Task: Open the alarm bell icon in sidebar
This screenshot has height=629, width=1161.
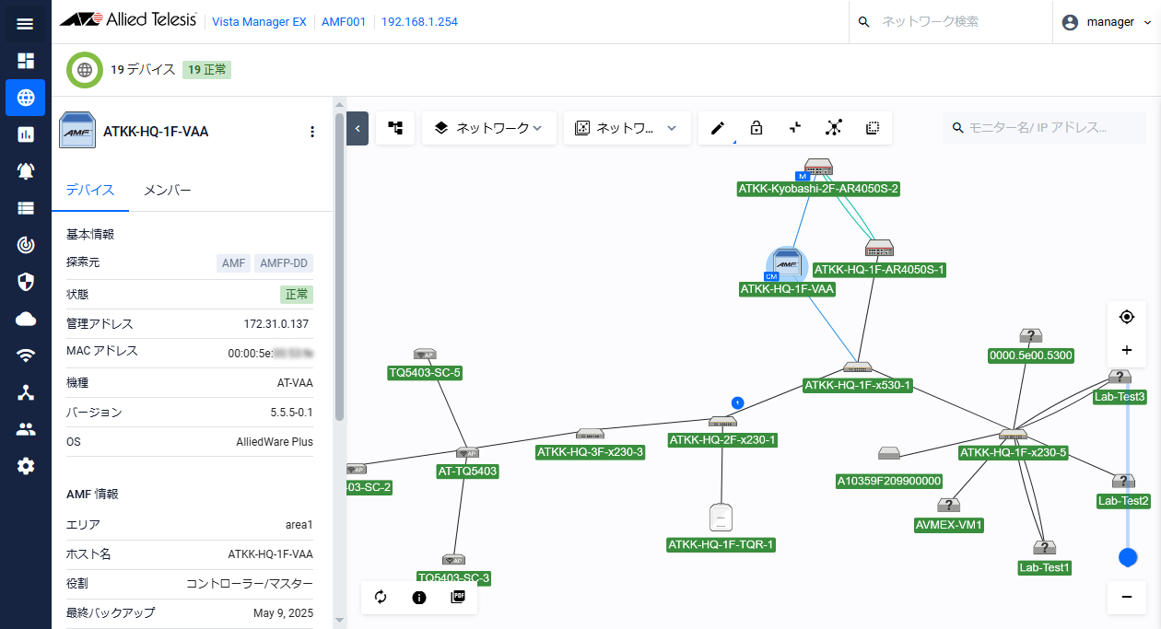Action: click(x=25, y=171)
